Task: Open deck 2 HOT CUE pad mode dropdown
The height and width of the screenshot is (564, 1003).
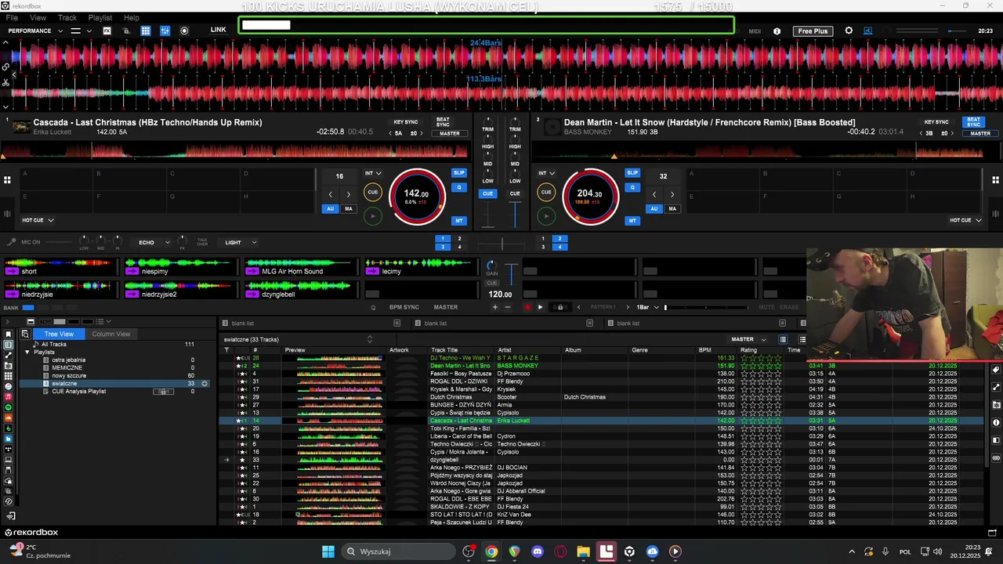Action: [965, 220]
